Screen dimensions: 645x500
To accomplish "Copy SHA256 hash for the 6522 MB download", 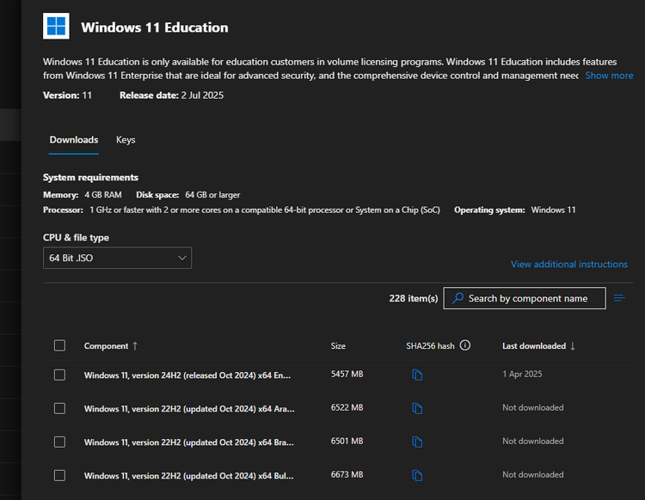I will [417, 408].
